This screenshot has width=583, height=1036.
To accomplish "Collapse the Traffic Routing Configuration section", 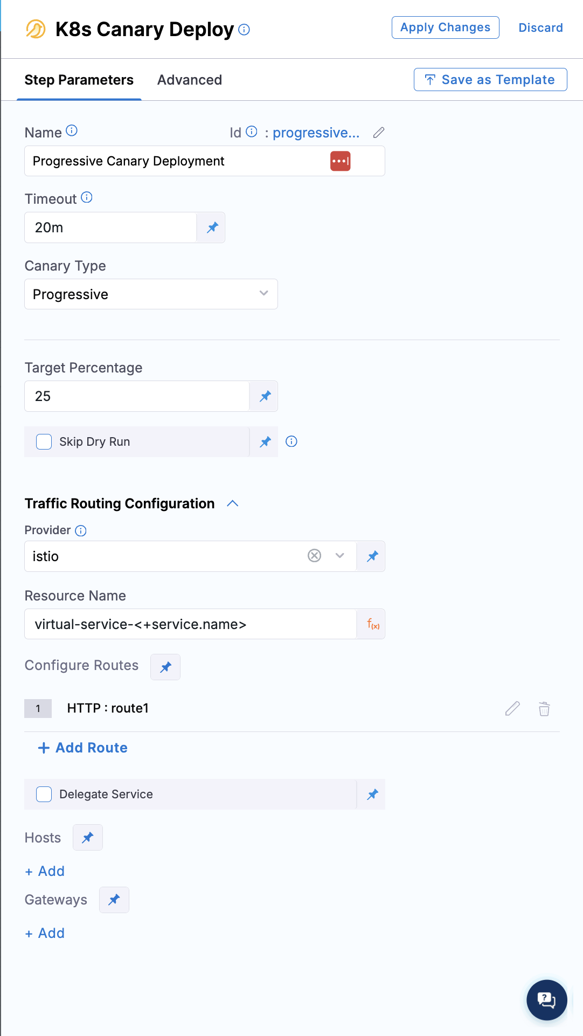I will click(233, 503).
